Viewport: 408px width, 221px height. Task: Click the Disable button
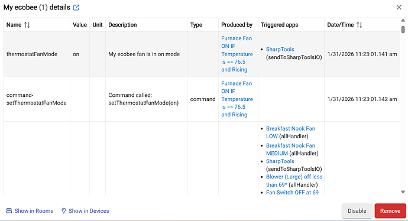[357, 211]
